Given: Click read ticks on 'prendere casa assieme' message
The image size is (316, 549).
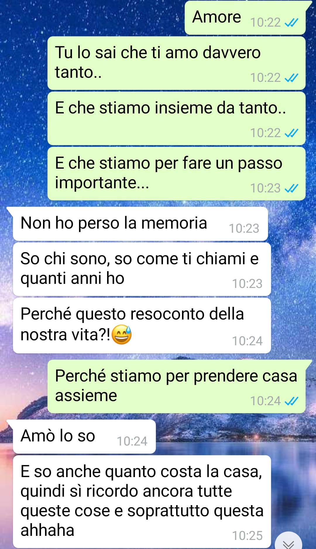Looking at the screenshot, I should [x=291, y=401].
